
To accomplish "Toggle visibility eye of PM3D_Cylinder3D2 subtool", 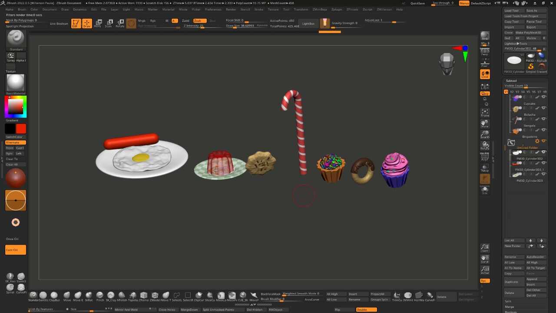I will (x=543, y=152).
